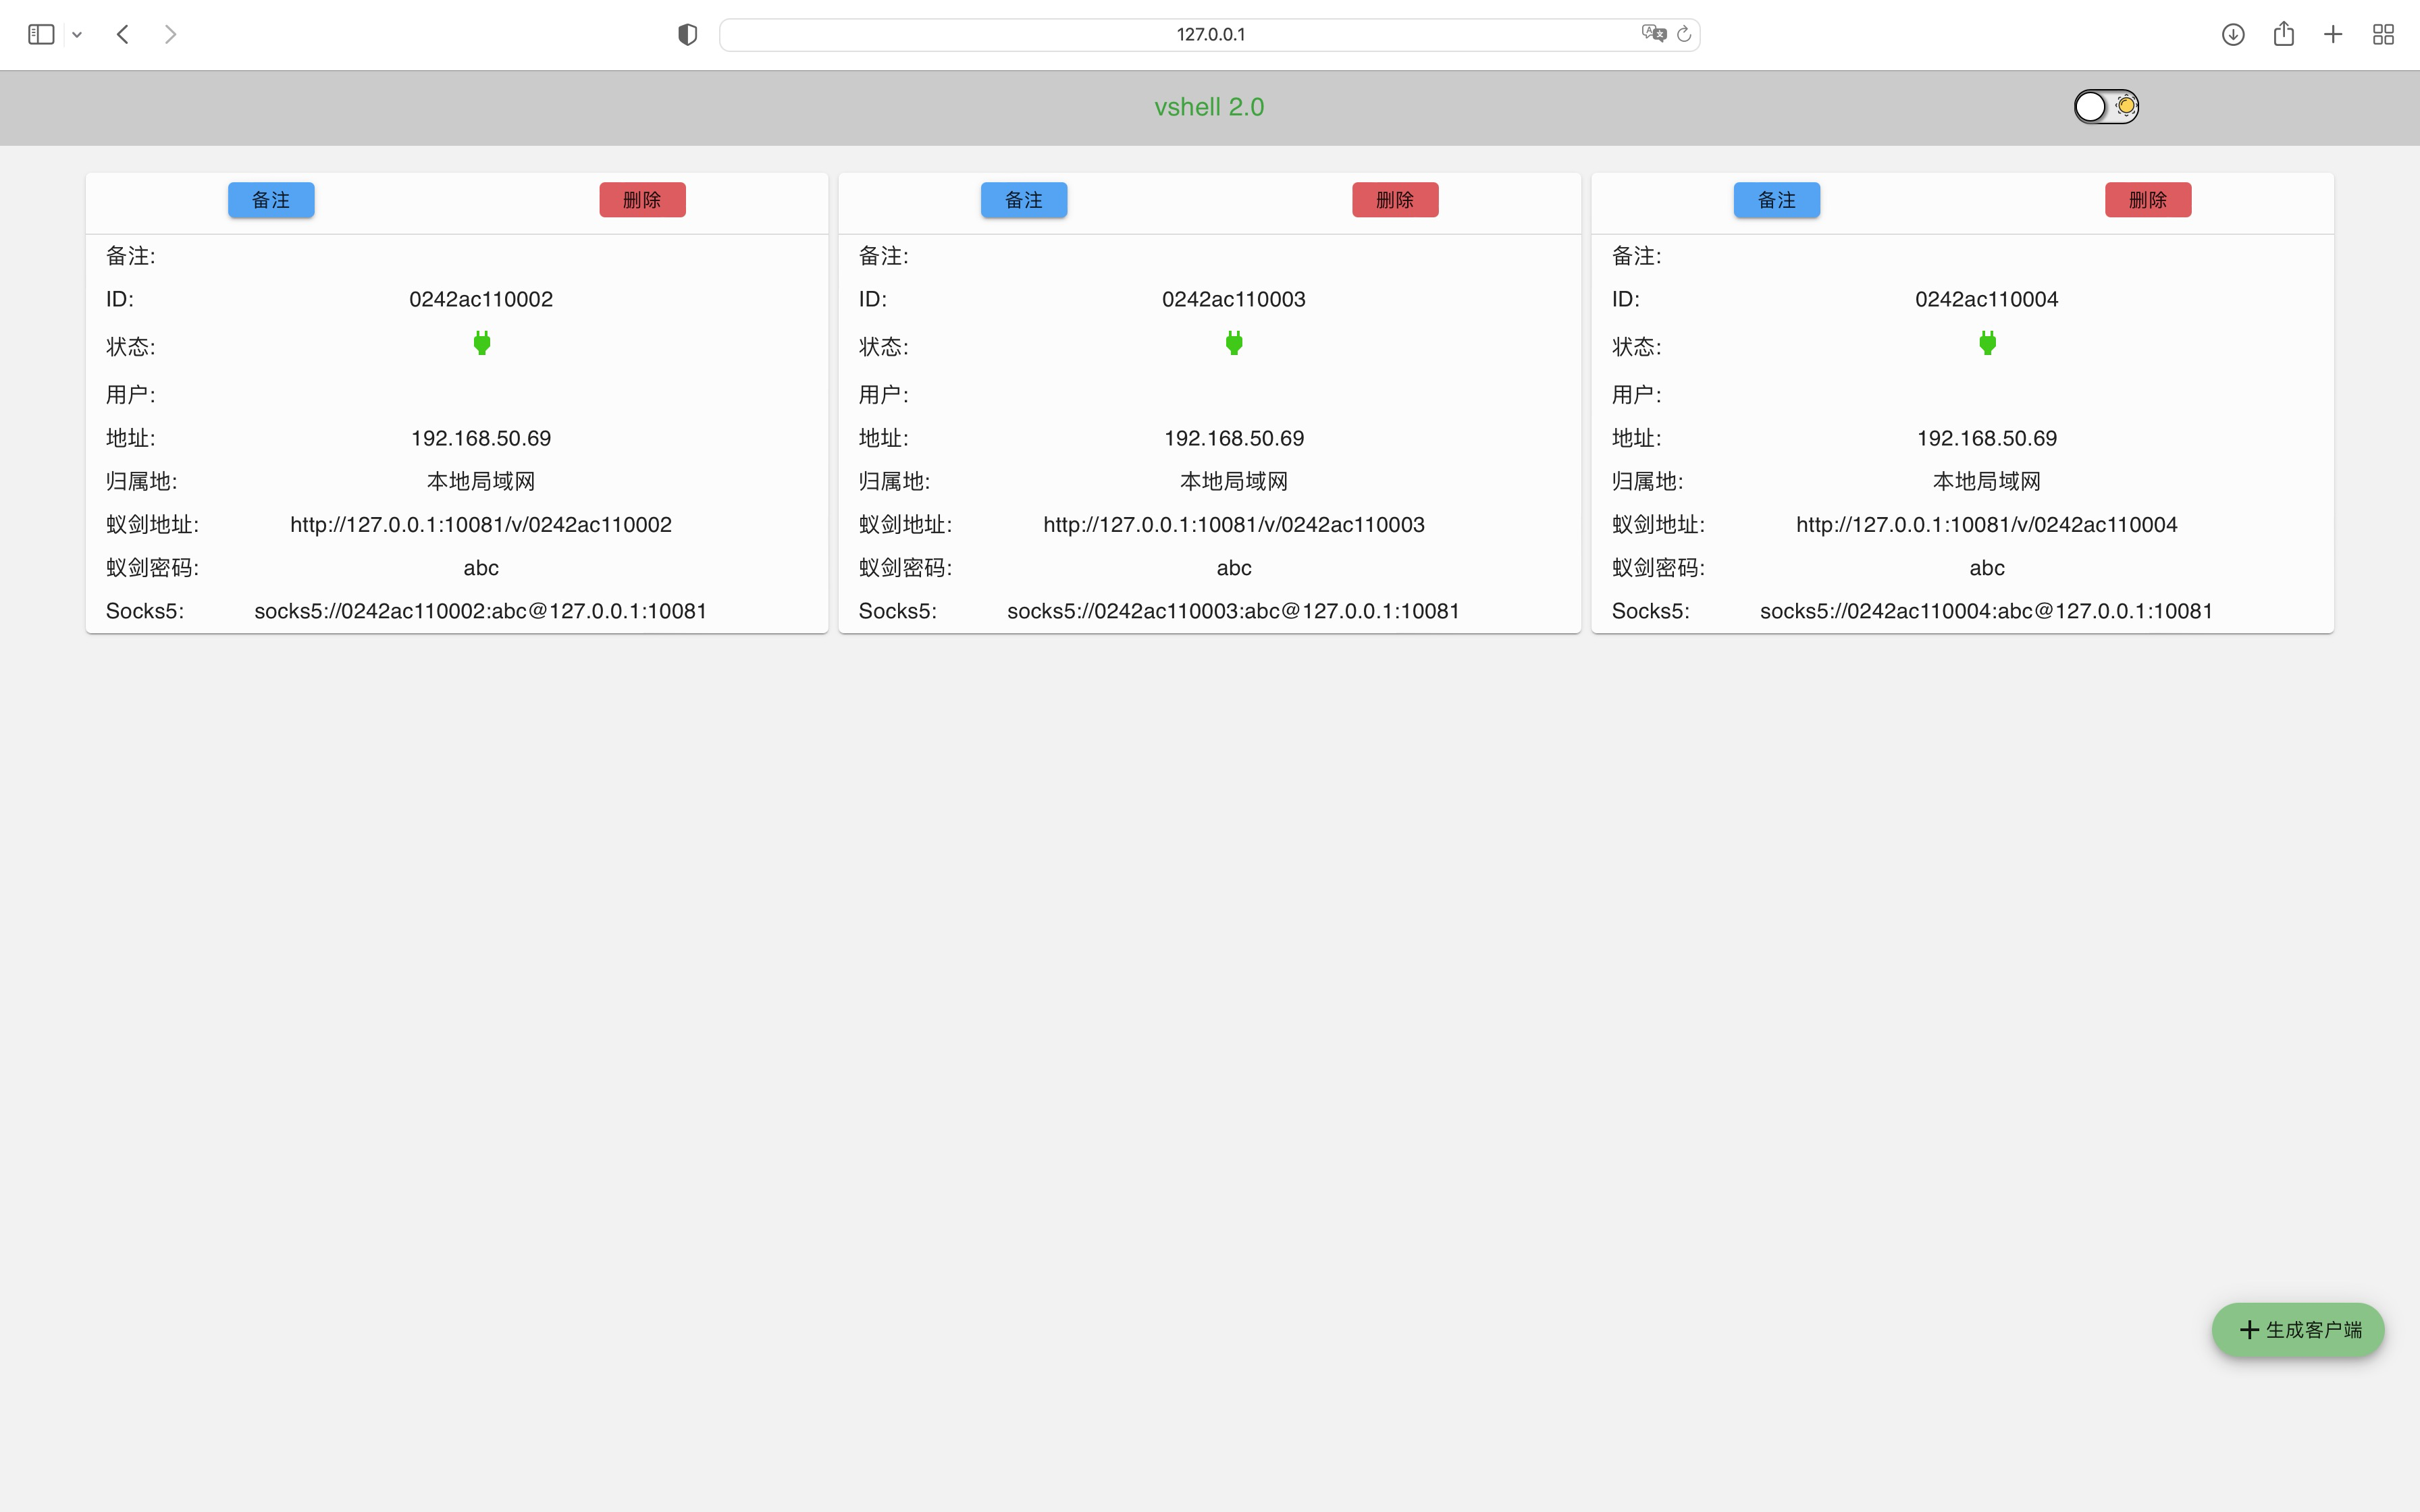Click 备注 button on the 0242ac110002 card
Viewport: 2420px width, 1512px height.
271,200
